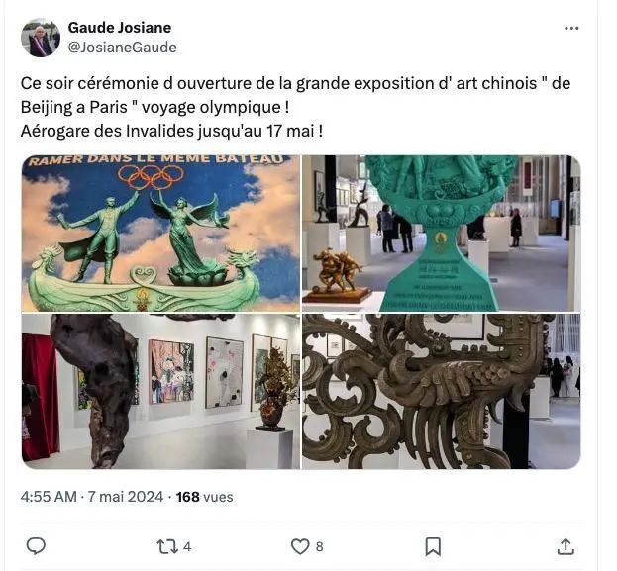
Task: Bookmark this post
Action: pos(433,546)
